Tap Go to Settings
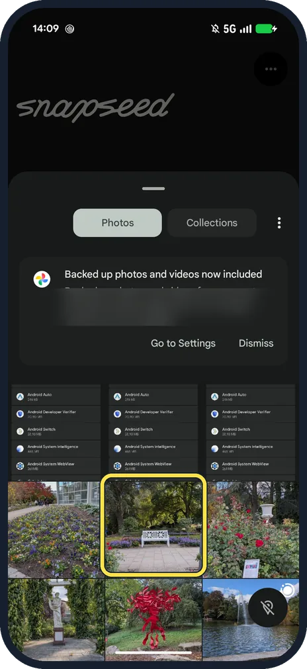307x669 pixels. [183, 343]
